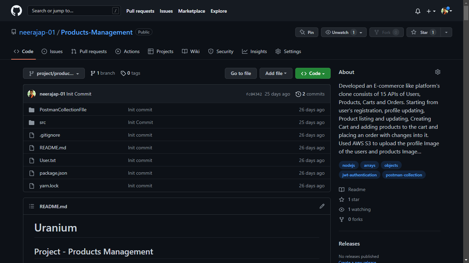Screen dimensions: 469x263
Task: Open the latest Init Commit message
Action: point(79,94)
